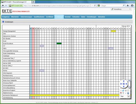Open the Einstellungen menu
Image resolution: width=136 pixels, height=104 pixels.
pos(92,17)
